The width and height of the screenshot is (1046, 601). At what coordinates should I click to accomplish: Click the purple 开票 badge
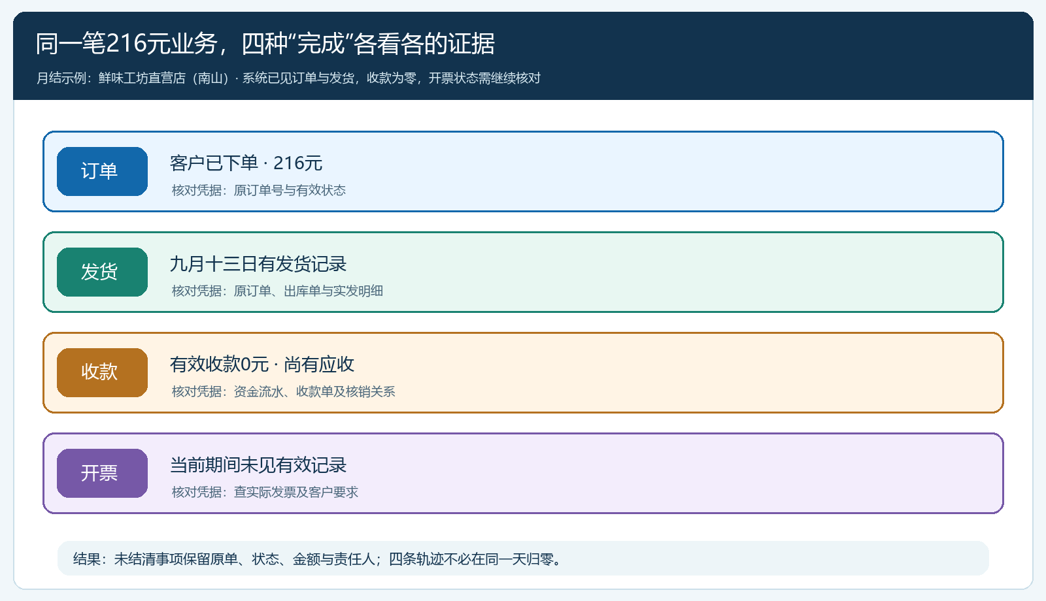point(102,473)
